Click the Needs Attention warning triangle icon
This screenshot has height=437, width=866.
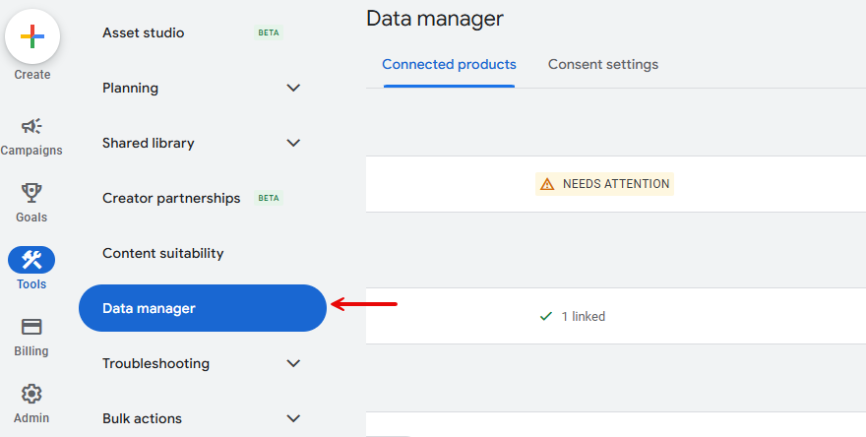(x=546, y=184)
